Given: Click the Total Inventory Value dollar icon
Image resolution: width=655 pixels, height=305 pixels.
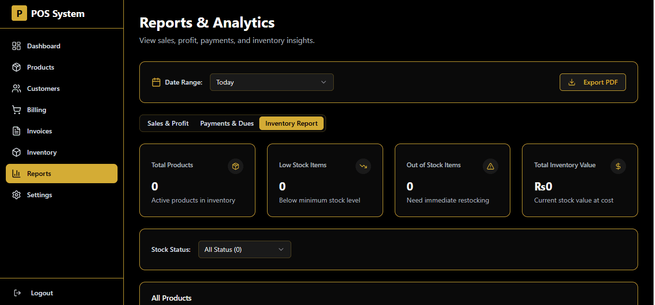Looking at the screenshot, I should (x=618, y=166).
